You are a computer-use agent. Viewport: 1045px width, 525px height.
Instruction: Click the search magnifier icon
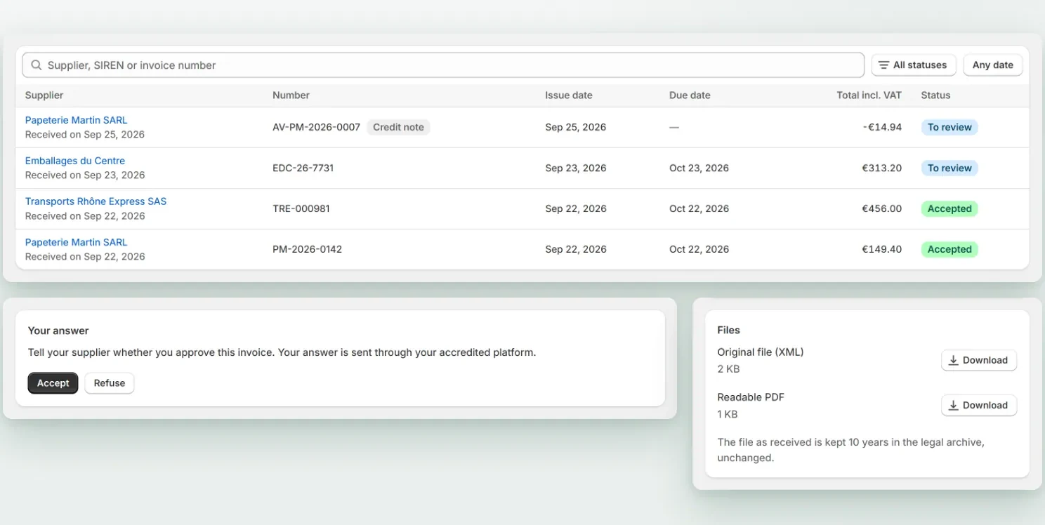(37, 65)
